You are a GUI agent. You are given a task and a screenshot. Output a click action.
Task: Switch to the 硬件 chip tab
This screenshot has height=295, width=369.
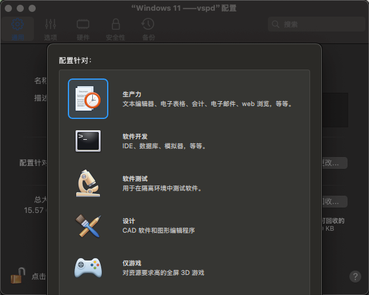point(83,29)
